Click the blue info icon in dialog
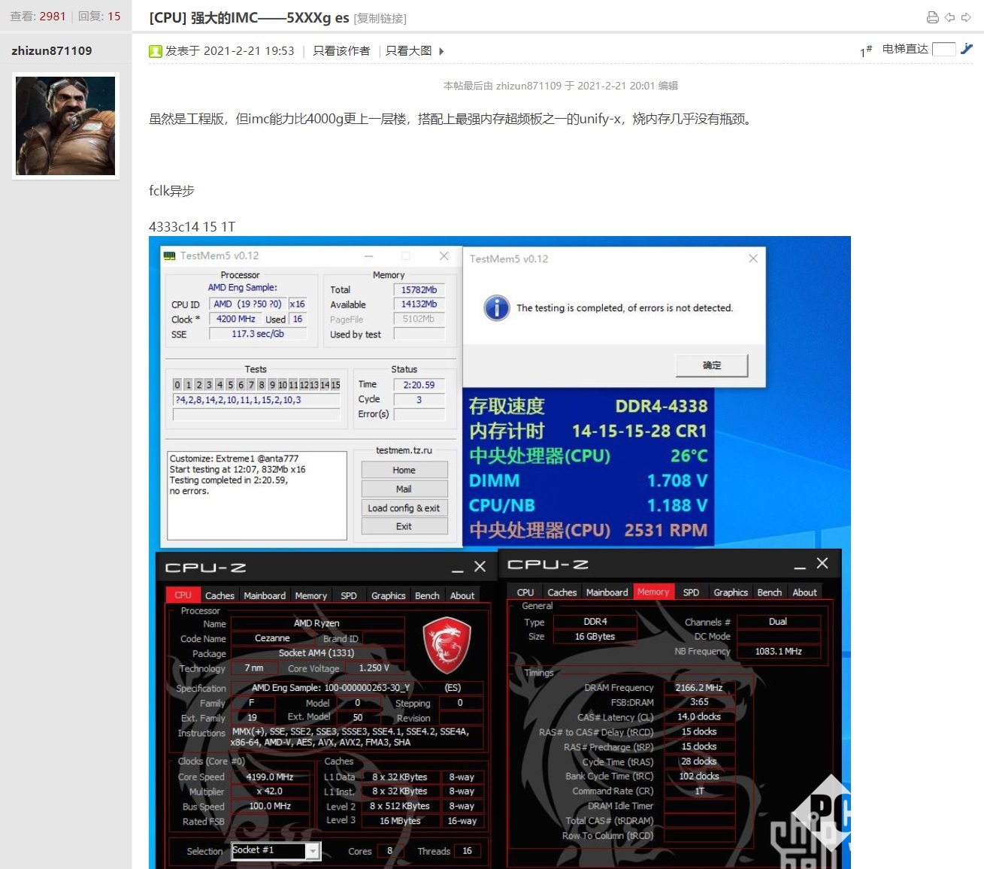The image size is (984, 869). pos(496,307)
